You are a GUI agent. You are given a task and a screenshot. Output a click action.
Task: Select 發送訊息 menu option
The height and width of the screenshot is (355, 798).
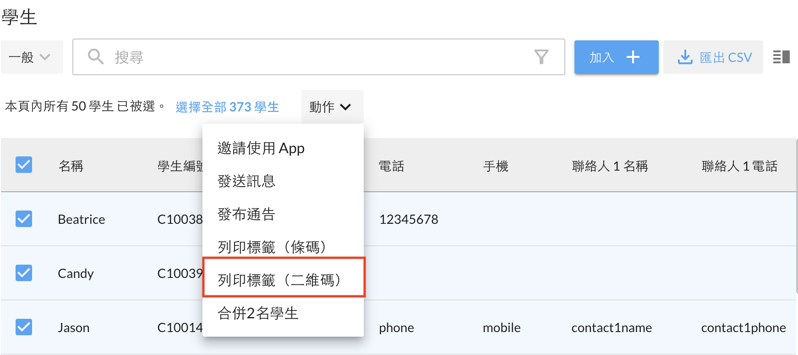(246, 181)
